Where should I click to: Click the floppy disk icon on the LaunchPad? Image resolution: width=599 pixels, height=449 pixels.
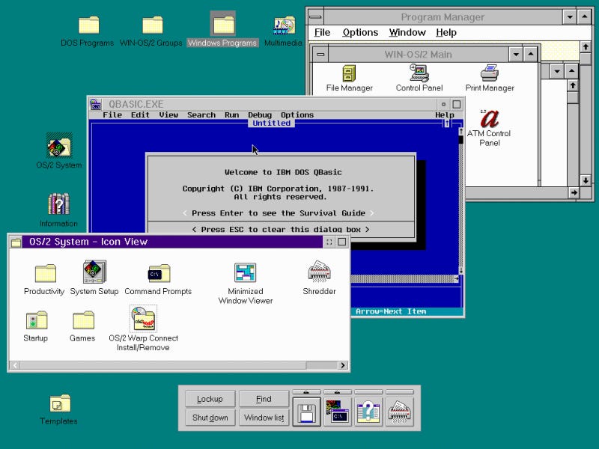click(307, 410)
